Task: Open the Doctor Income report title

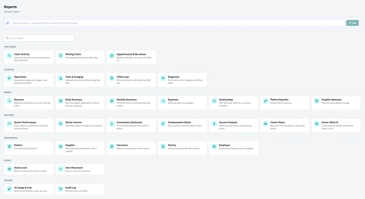Action: tap(73, 122)
